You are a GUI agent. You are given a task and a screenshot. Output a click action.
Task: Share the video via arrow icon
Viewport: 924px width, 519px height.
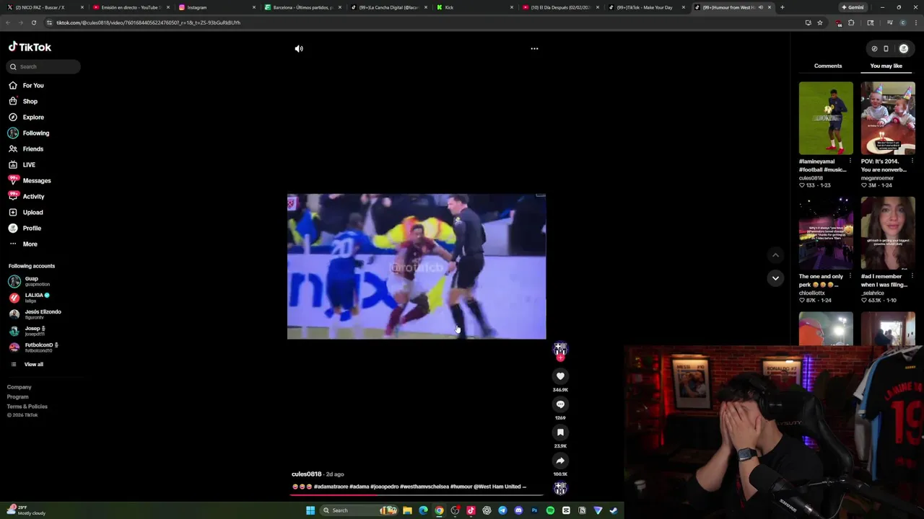pos(560,461)
